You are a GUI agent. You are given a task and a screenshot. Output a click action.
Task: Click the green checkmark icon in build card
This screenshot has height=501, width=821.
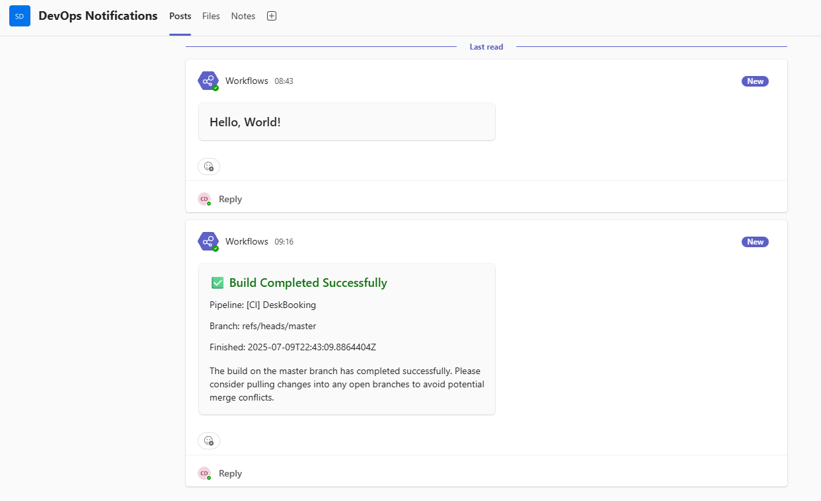(217, 283)
